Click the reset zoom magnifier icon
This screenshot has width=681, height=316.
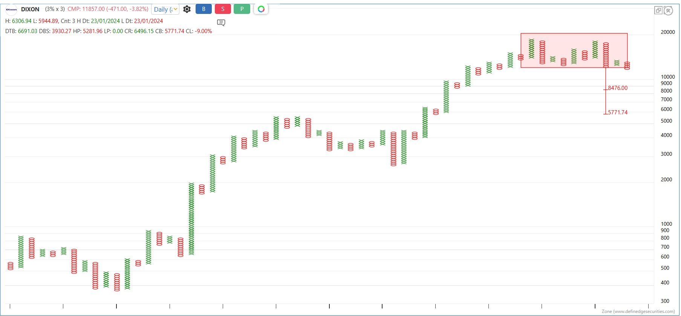point(668,11)
